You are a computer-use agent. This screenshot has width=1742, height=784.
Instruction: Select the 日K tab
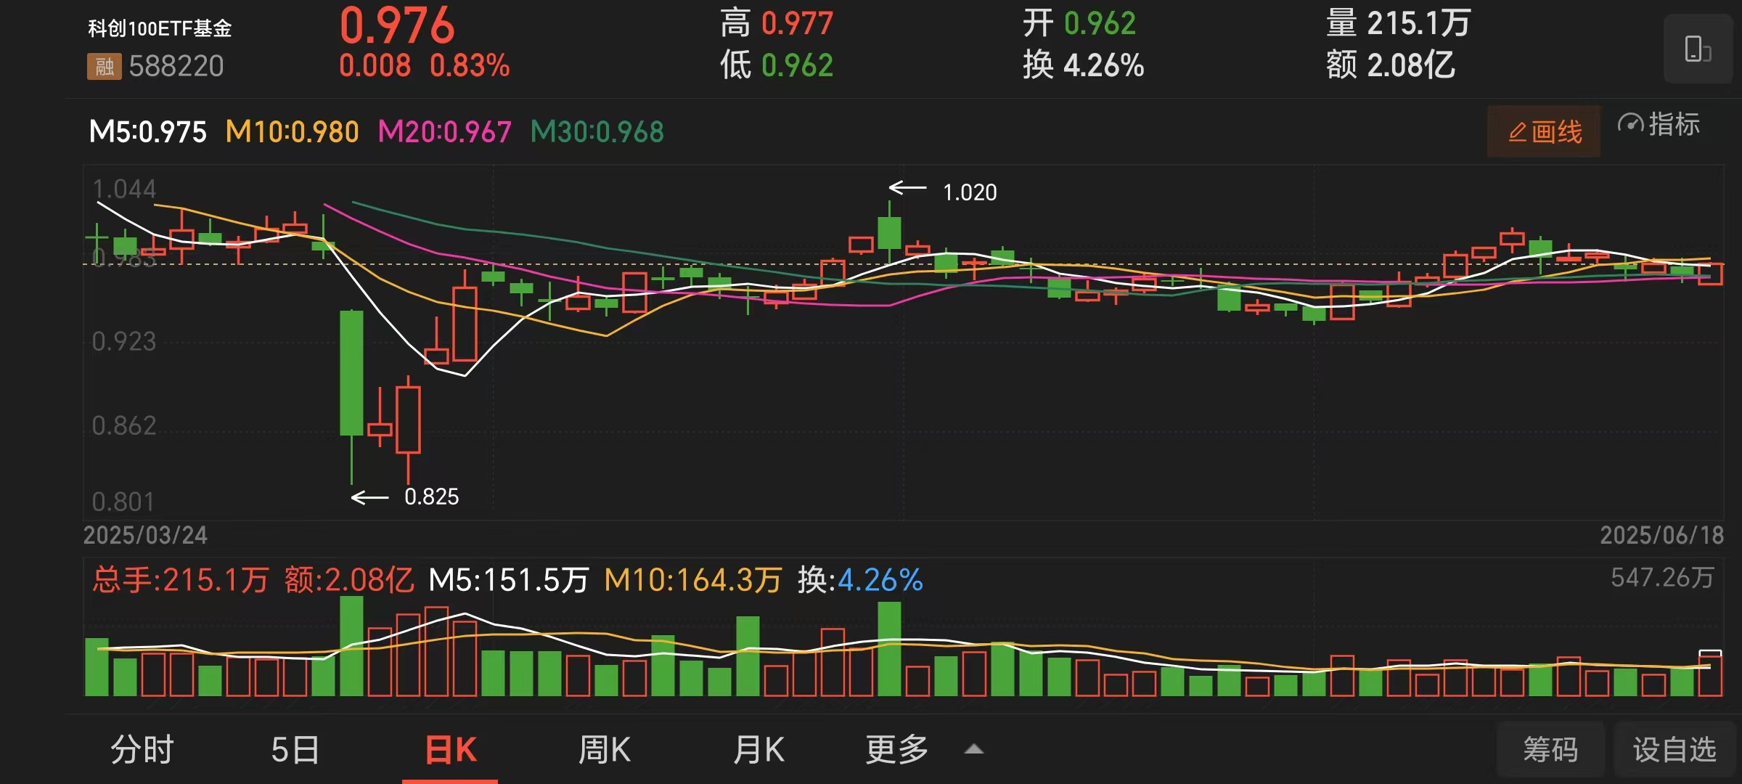[x=451, y=749]
